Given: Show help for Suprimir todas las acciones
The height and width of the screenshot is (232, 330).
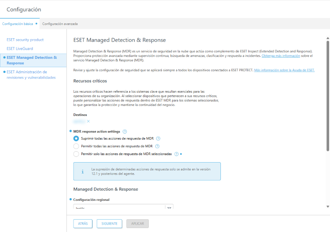Looking at the screenshot, I should [158, 138].
